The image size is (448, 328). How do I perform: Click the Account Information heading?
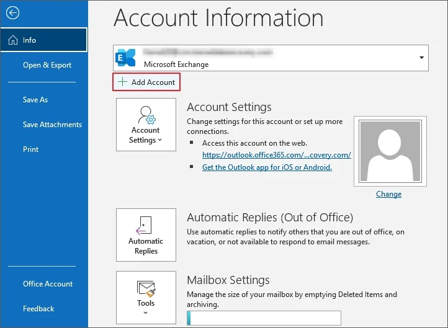point(218,18)
